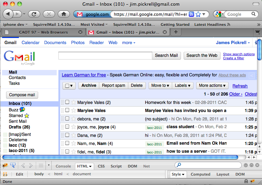Open iphone dev bookmarks folder
This screenshot has width=262, height=185.
(x=15, y=25)
